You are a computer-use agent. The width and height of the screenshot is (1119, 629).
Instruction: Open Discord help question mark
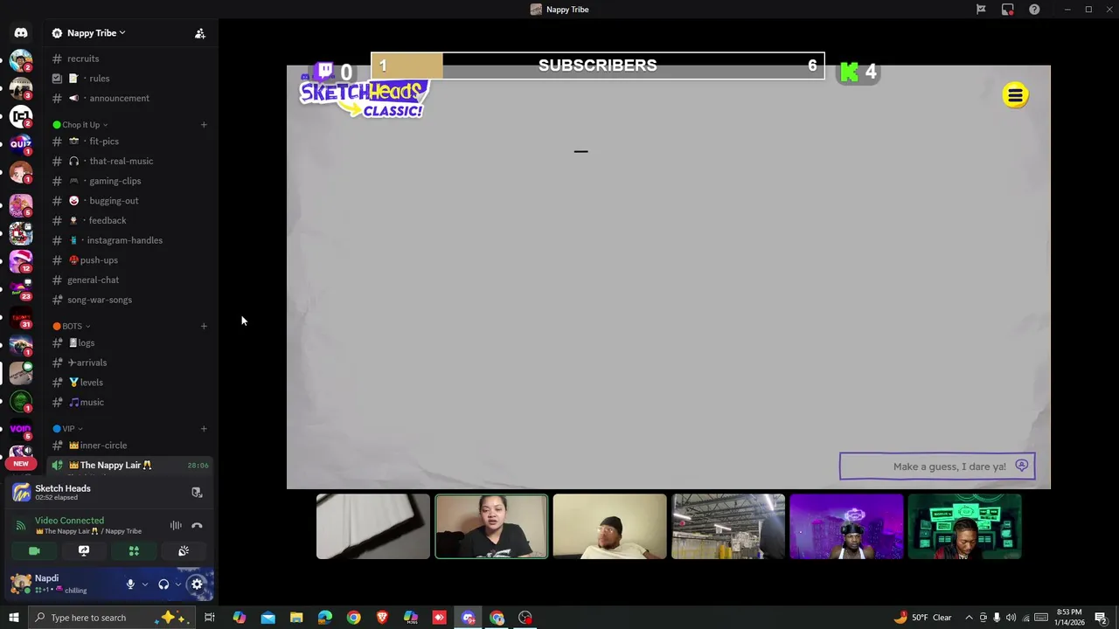[x=1034, y=10]
